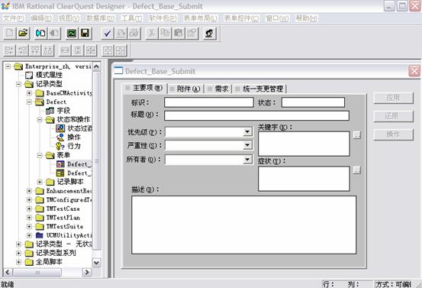Image resolution: width=422 pixels, height=288 pixels.
Task: Select the highlighted Defect_ form in tree
Action: [79, 164]
